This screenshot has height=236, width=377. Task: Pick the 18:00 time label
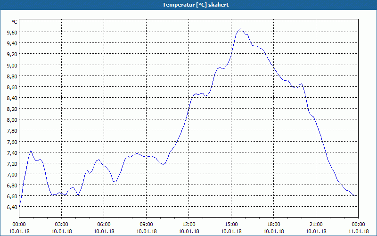pos(274,225)
